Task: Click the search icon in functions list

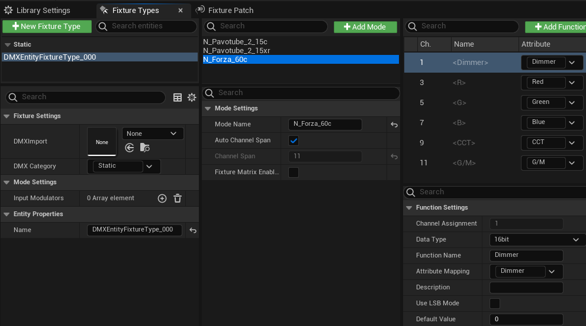Action: 412,26
